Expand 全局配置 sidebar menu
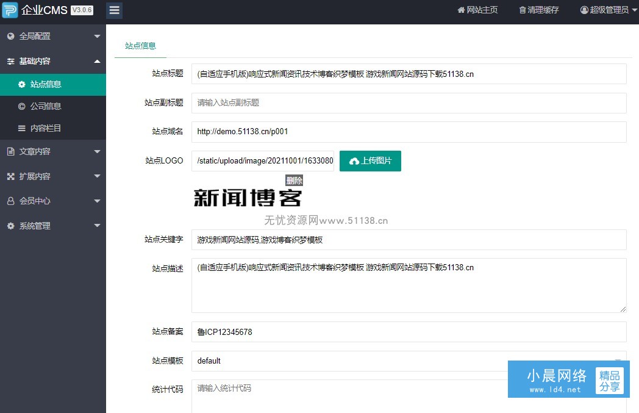This screenshot has height=413, width=639. coord(52,37)
